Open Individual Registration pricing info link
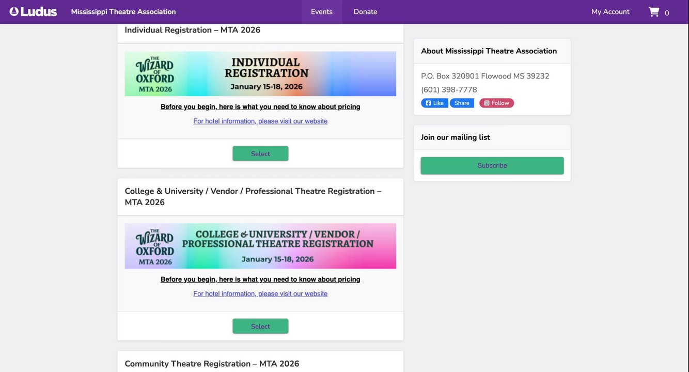Screen dimensions: 689x372 260,107
